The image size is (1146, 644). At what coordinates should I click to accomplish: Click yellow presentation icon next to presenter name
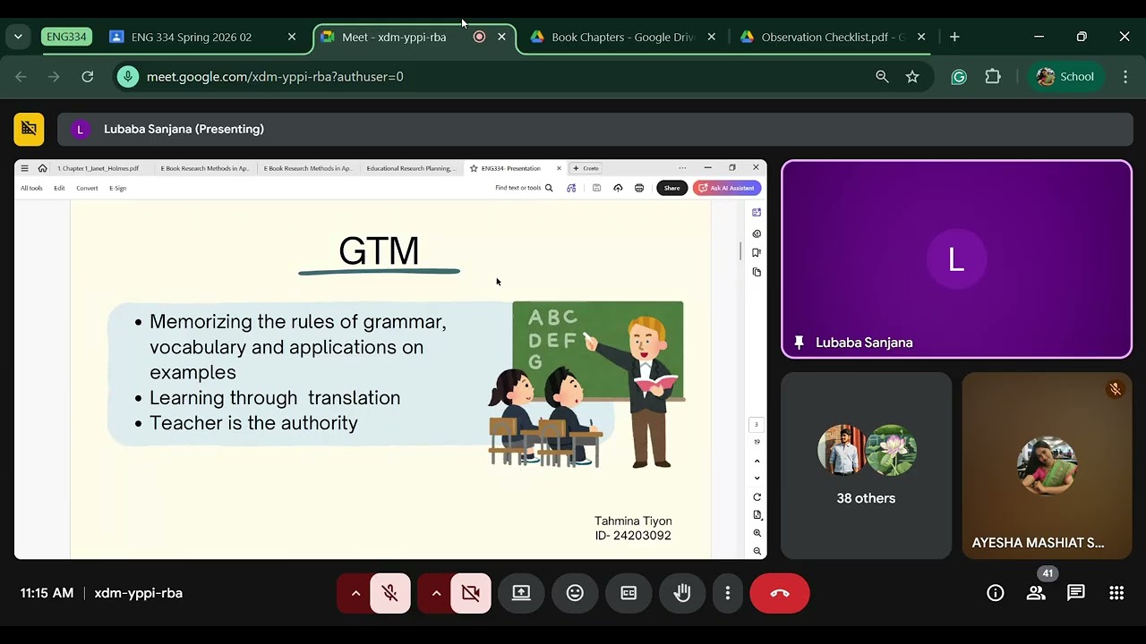tap(29, 129)
